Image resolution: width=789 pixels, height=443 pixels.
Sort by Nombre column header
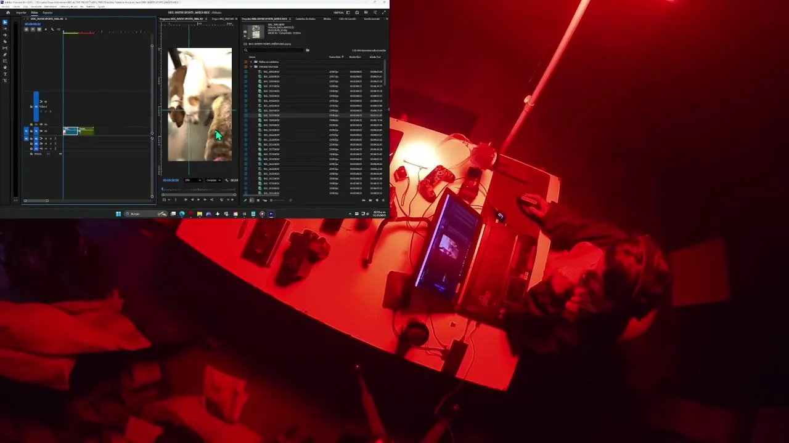[252, 57]
